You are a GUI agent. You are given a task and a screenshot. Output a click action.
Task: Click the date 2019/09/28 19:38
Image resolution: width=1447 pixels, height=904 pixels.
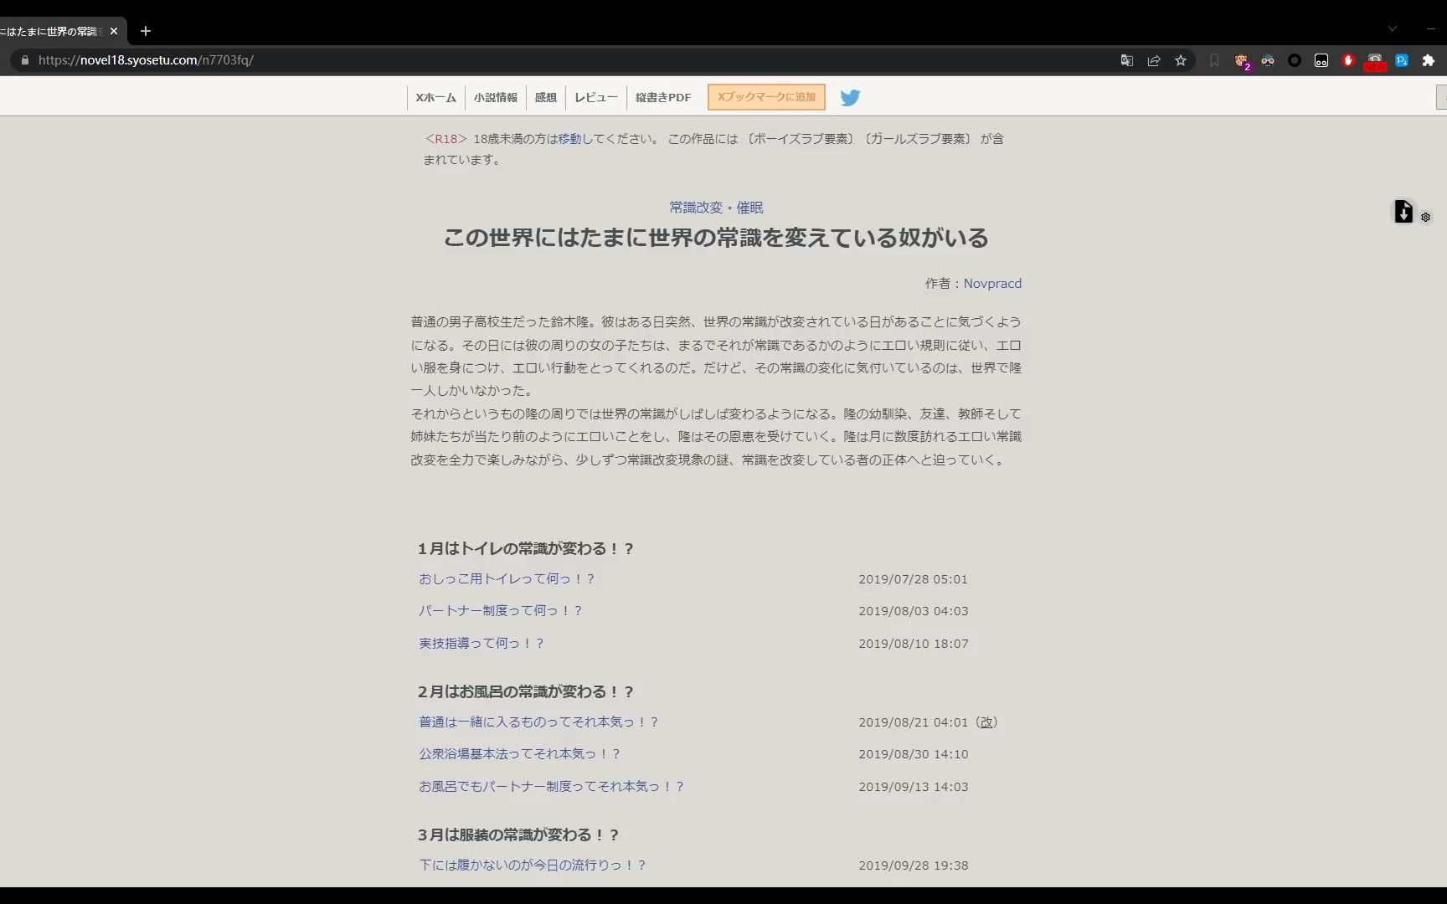[x=914, y=865]
